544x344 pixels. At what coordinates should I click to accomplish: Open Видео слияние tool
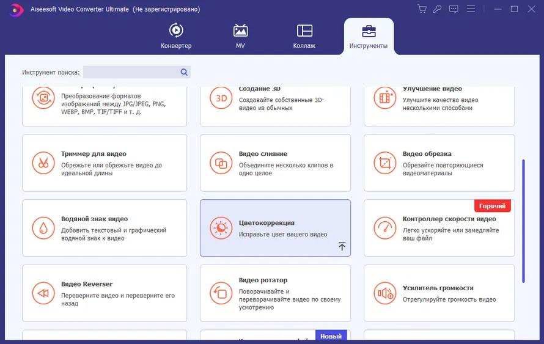275,163
